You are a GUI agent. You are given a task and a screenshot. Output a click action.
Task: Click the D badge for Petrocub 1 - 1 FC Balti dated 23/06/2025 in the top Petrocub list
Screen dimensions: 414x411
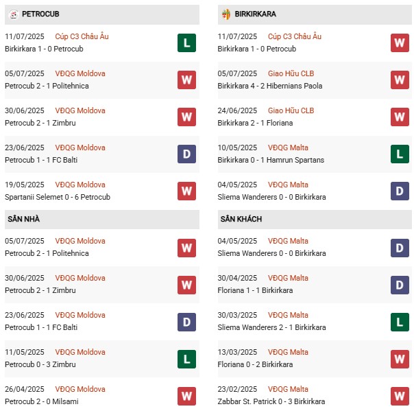click(x=186, y=154)
